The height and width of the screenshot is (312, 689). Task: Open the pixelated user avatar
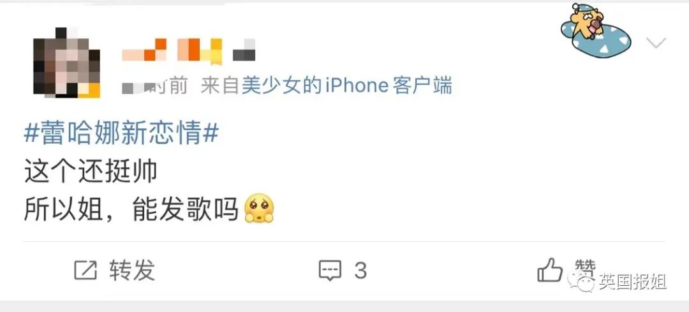tap(66, 62)
